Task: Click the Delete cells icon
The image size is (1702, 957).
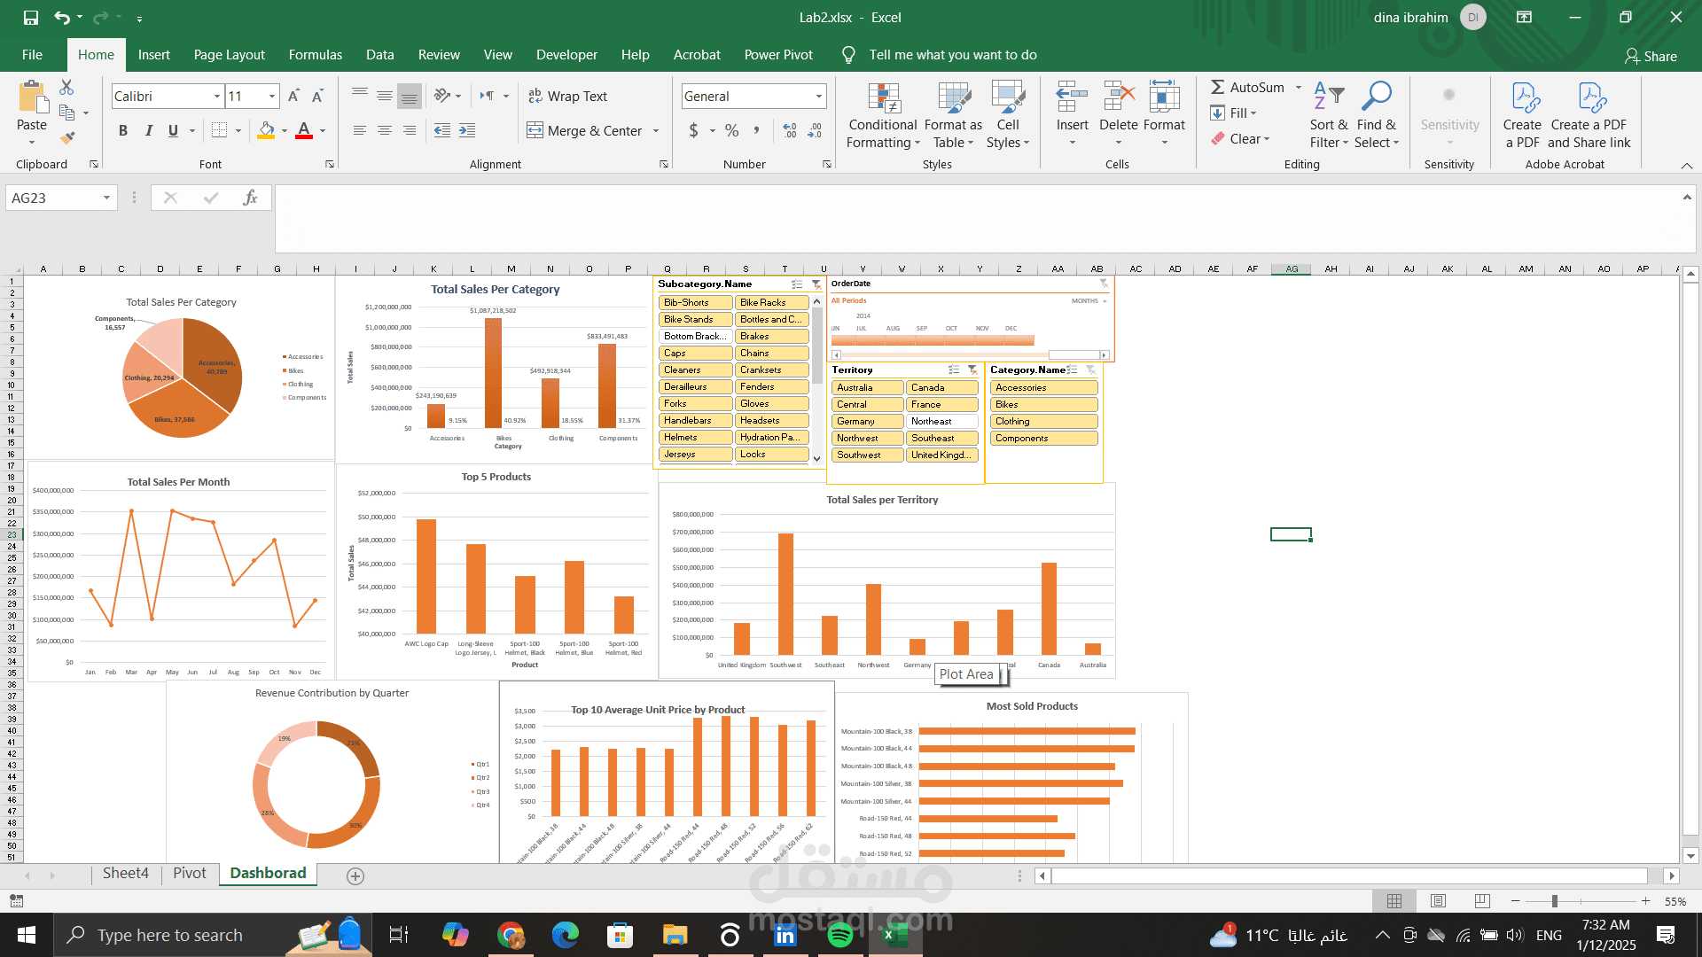Action: [1119, 96]
